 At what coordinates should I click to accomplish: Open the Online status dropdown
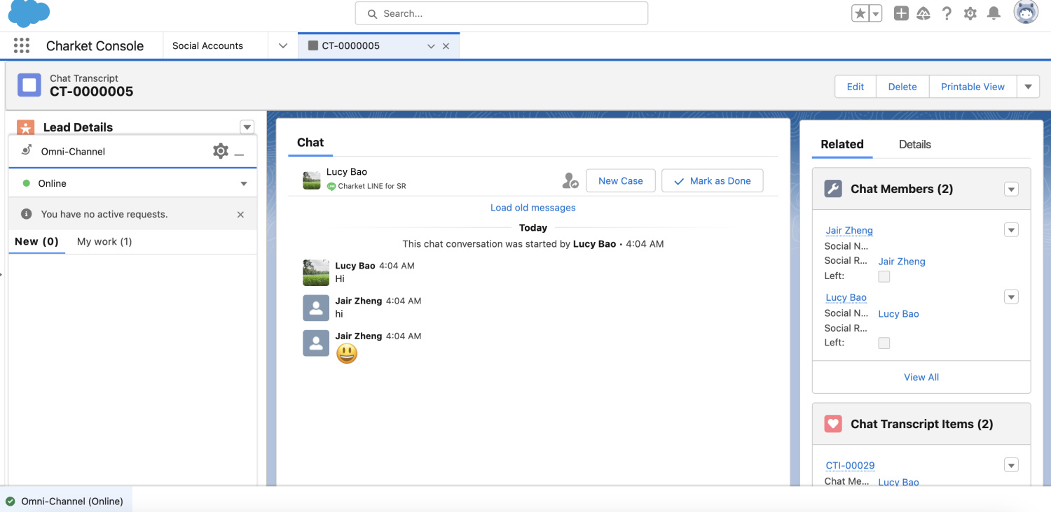[243, 183]
